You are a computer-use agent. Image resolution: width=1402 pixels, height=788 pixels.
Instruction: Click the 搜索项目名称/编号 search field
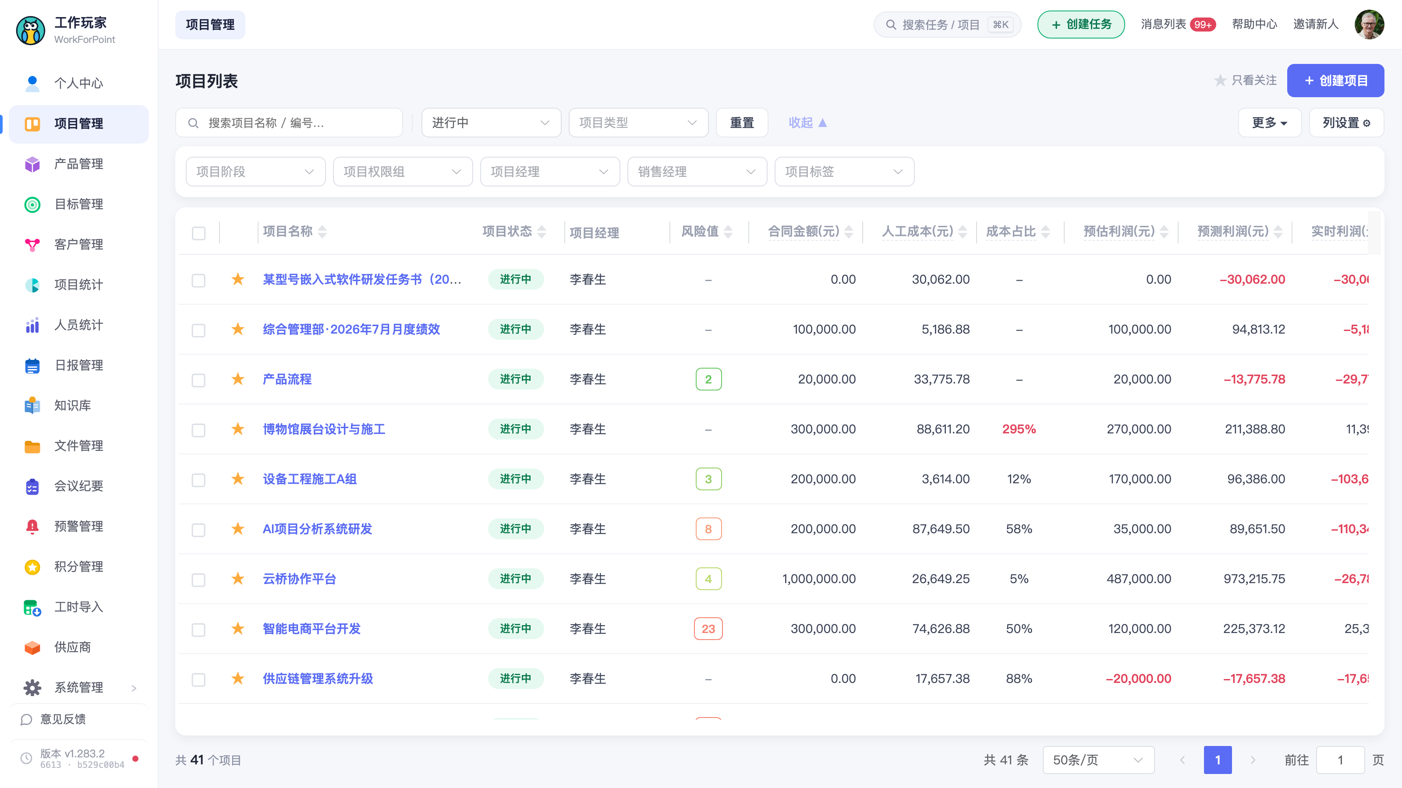point(289,123)
